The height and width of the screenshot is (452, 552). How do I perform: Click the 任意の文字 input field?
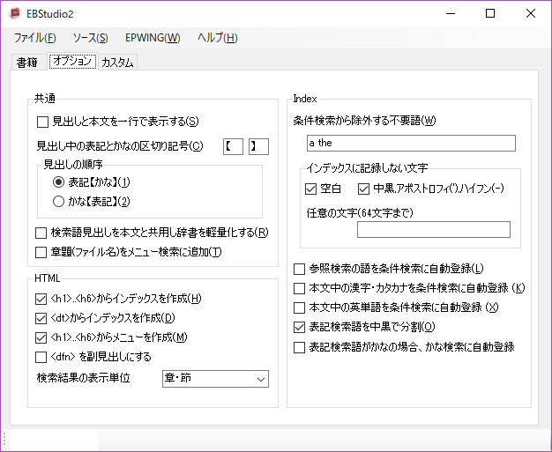tap(434, 229)
